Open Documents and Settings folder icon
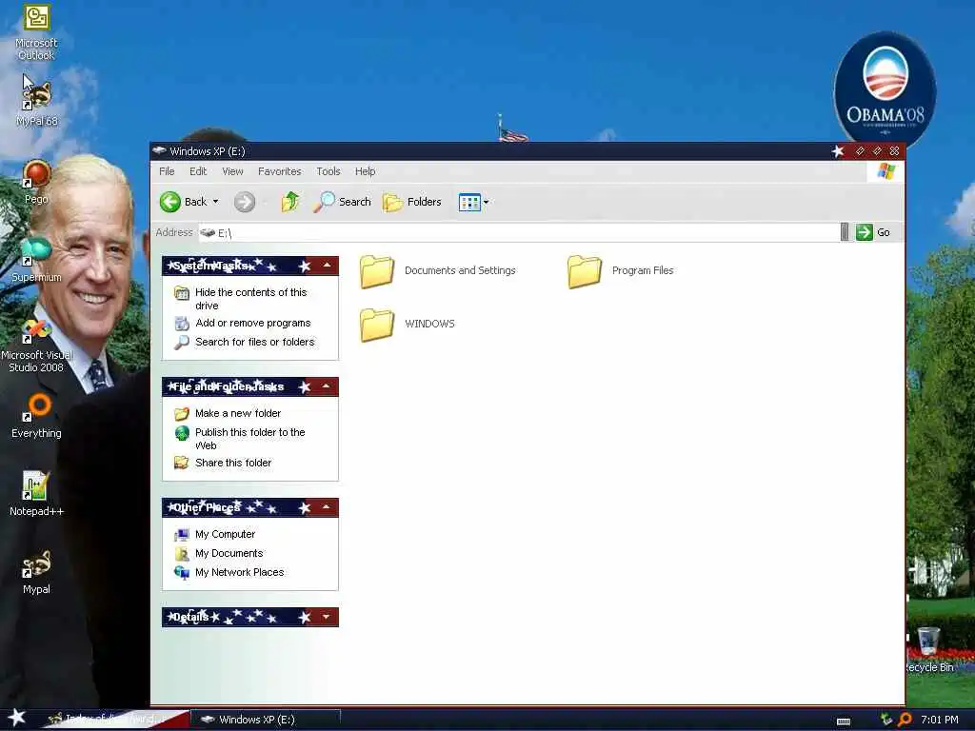Screen dimensions: 975x731 (x=377, y=271)
